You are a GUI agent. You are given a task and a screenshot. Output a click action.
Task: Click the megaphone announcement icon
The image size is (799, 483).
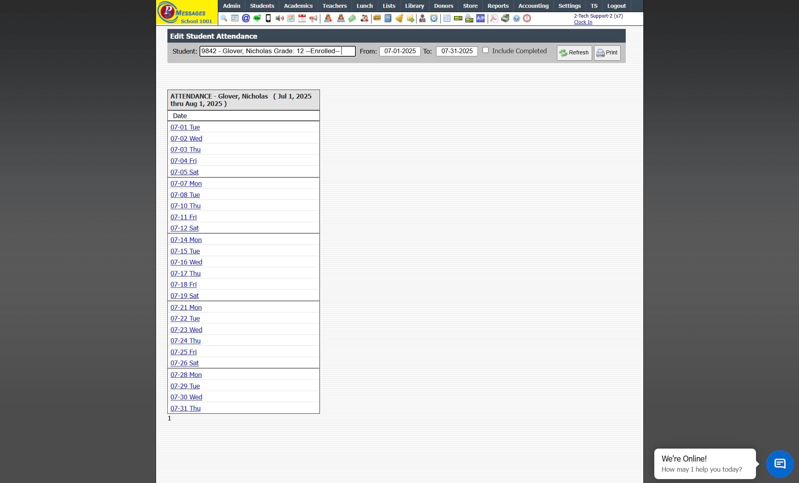point(313,18)
